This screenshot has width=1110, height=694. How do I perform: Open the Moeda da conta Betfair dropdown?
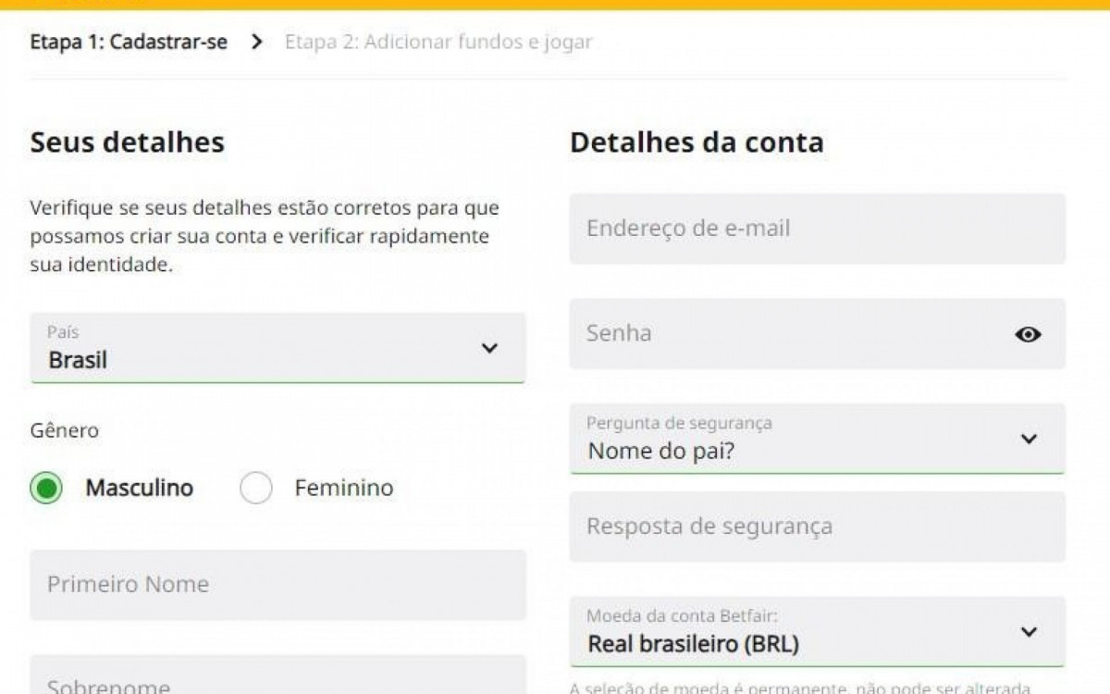coord(817,631)
